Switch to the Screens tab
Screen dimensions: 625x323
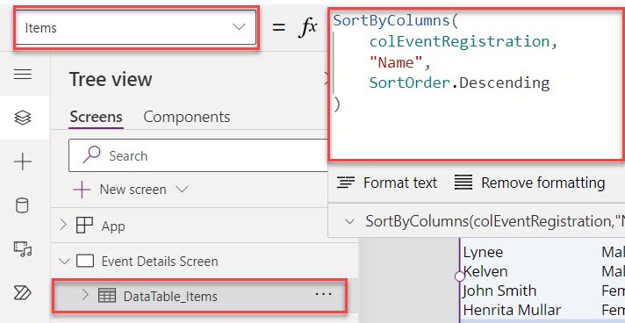tap(96, 117)
